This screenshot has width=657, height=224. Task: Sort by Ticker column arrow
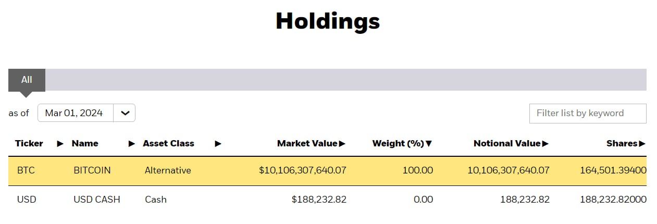[x=60, y=144]
